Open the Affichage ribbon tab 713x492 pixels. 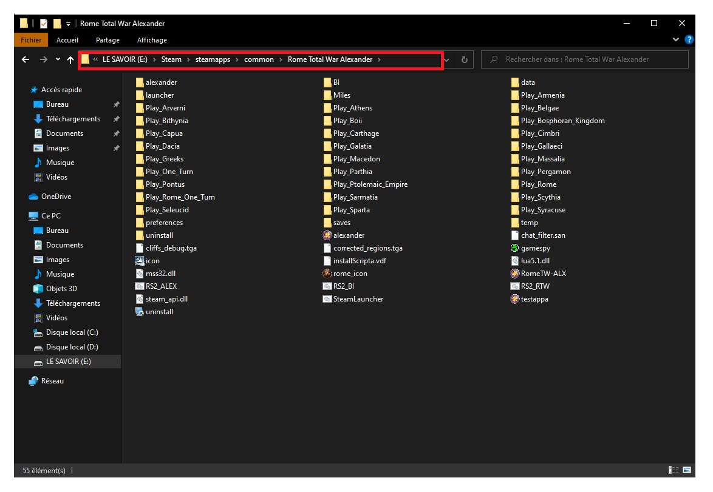pyautogui.click(x=152, y=40)
